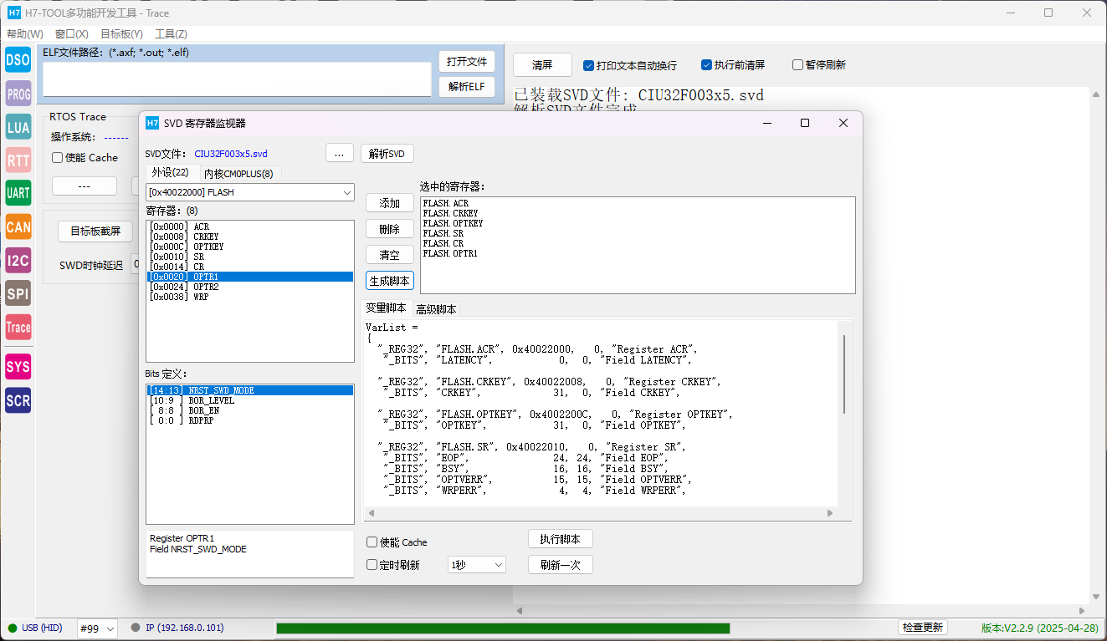Click the ... browse SVD file button

pos(339,154)
